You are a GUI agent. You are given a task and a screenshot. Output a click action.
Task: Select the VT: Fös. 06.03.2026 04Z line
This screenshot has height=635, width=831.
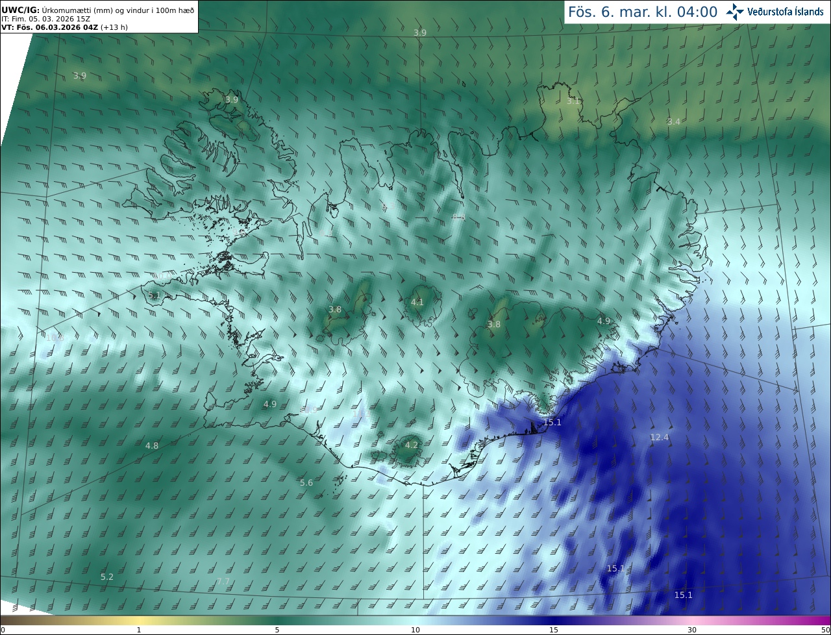coord(64,27)
